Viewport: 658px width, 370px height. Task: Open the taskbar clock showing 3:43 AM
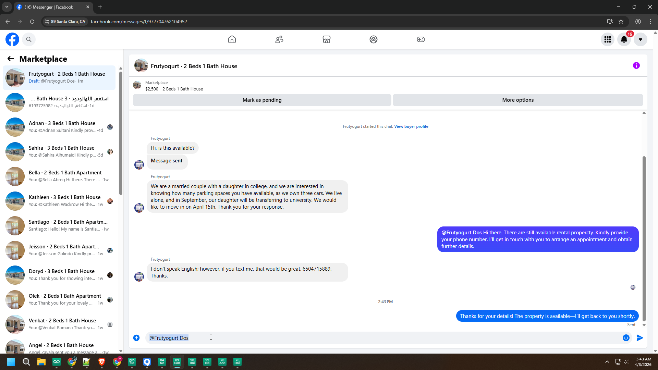tap(643, 362)
